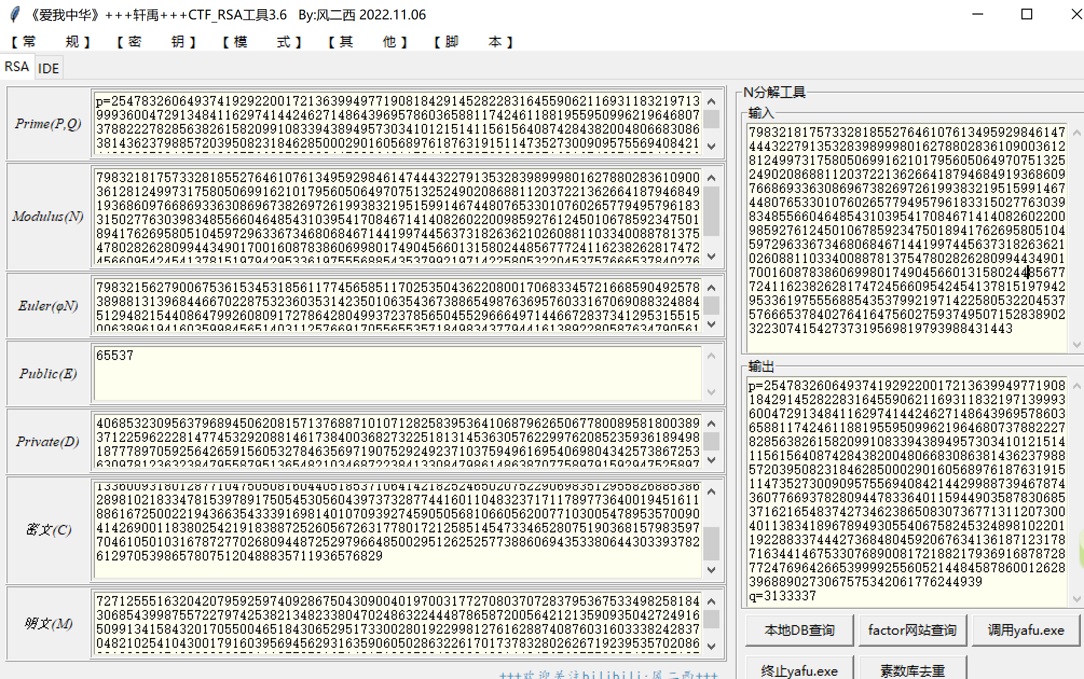Switch to the IDE tab
Viewport: 1084px width, 679px height.
pos(49,68)
